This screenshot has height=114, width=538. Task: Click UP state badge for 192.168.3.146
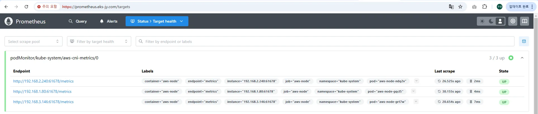pyautogui.click(x=504, y=102)
